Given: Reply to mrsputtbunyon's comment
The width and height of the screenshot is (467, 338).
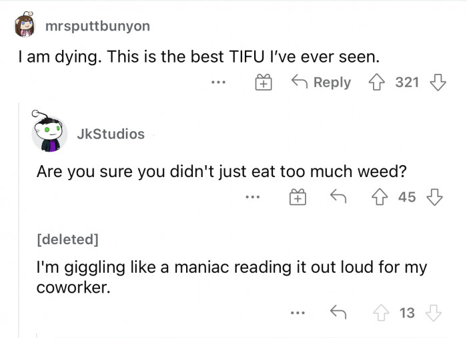Looking at the screenshot, I should pos(322,83).
